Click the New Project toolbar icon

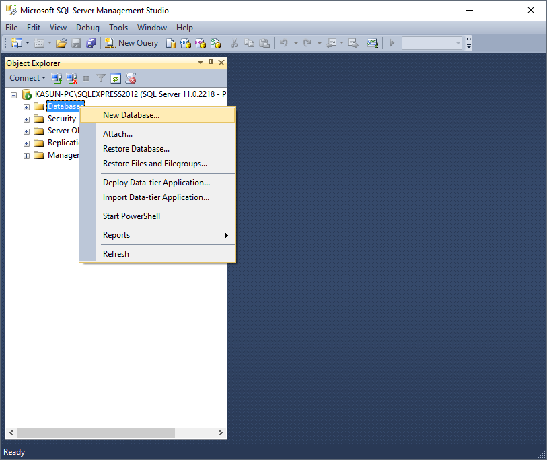pos(16,43)
